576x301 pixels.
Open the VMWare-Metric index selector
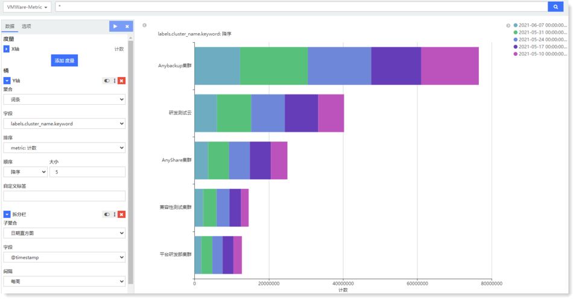pyautogui.click(x=27, y=7)
